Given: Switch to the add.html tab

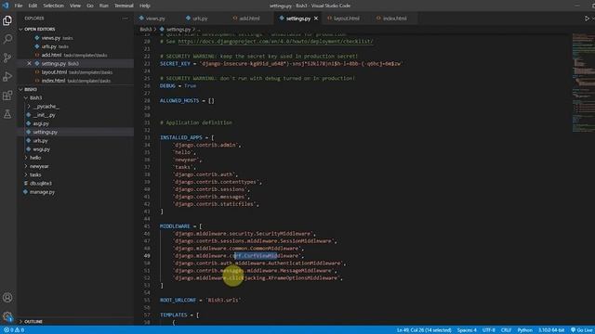Looking at the screenshot, I should point(249,19).
